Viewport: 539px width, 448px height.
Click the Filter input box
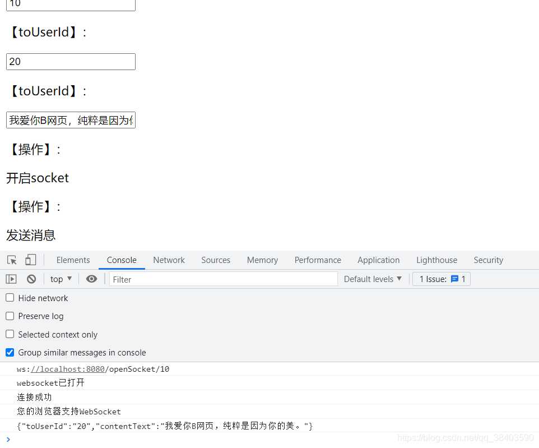[x=223, y=279]
